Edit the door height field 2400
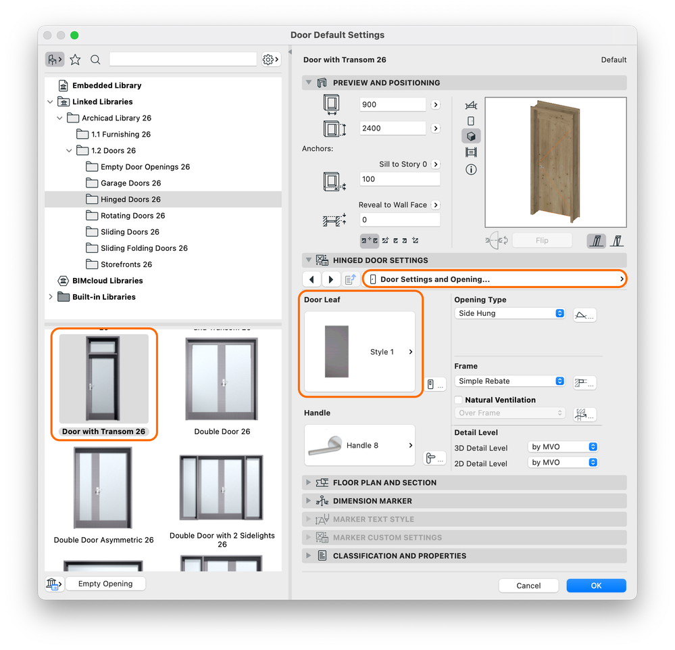Screen dimensions: 675x650 coord(393,128)
